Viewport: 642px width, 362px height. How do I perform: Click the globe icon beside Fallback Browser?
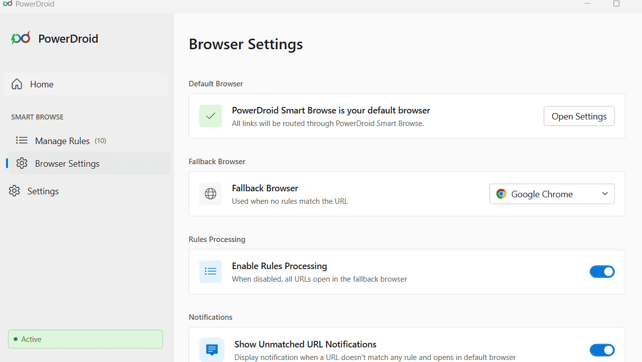click(x=211, y=194)
